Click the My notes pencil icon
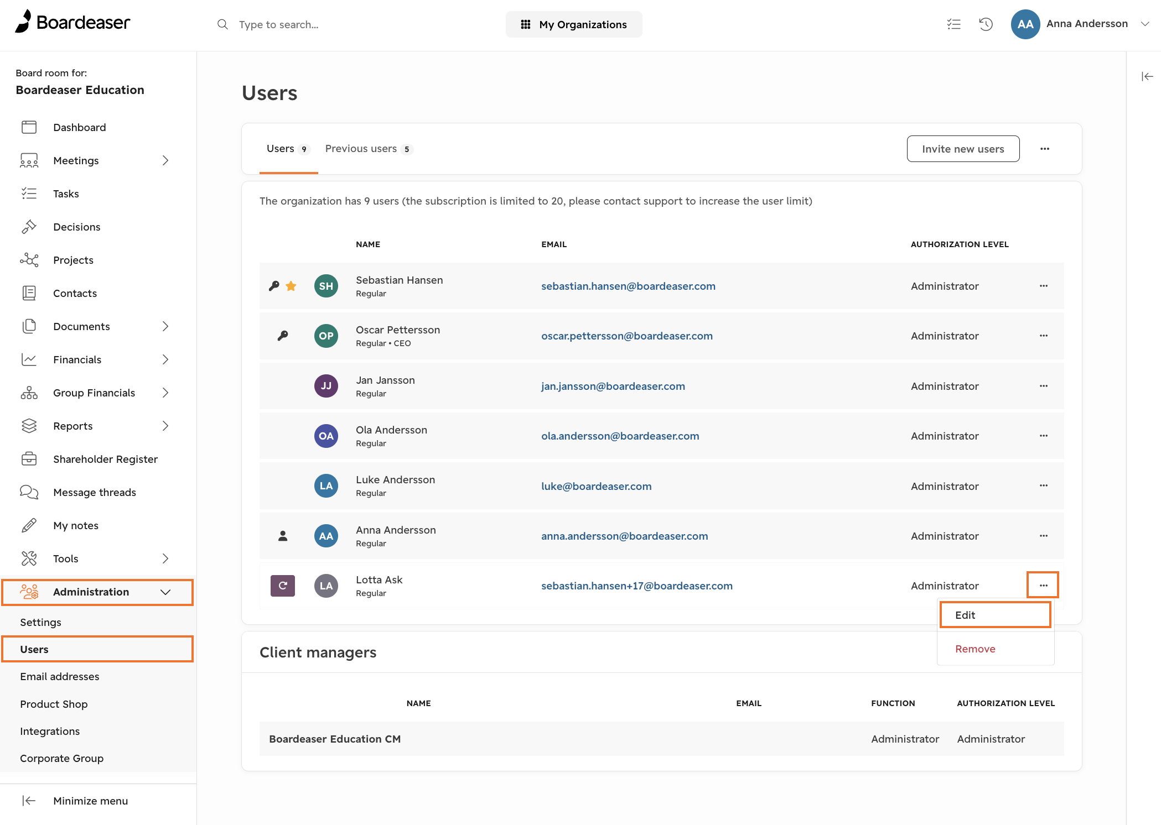This screenshot has height=825, width=1161. (x=29, y=525)
